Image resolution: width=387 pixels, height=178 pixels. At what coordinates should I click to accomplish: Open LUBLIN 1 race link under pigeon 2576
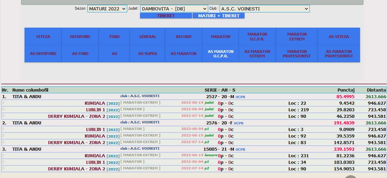pos(95,130)
